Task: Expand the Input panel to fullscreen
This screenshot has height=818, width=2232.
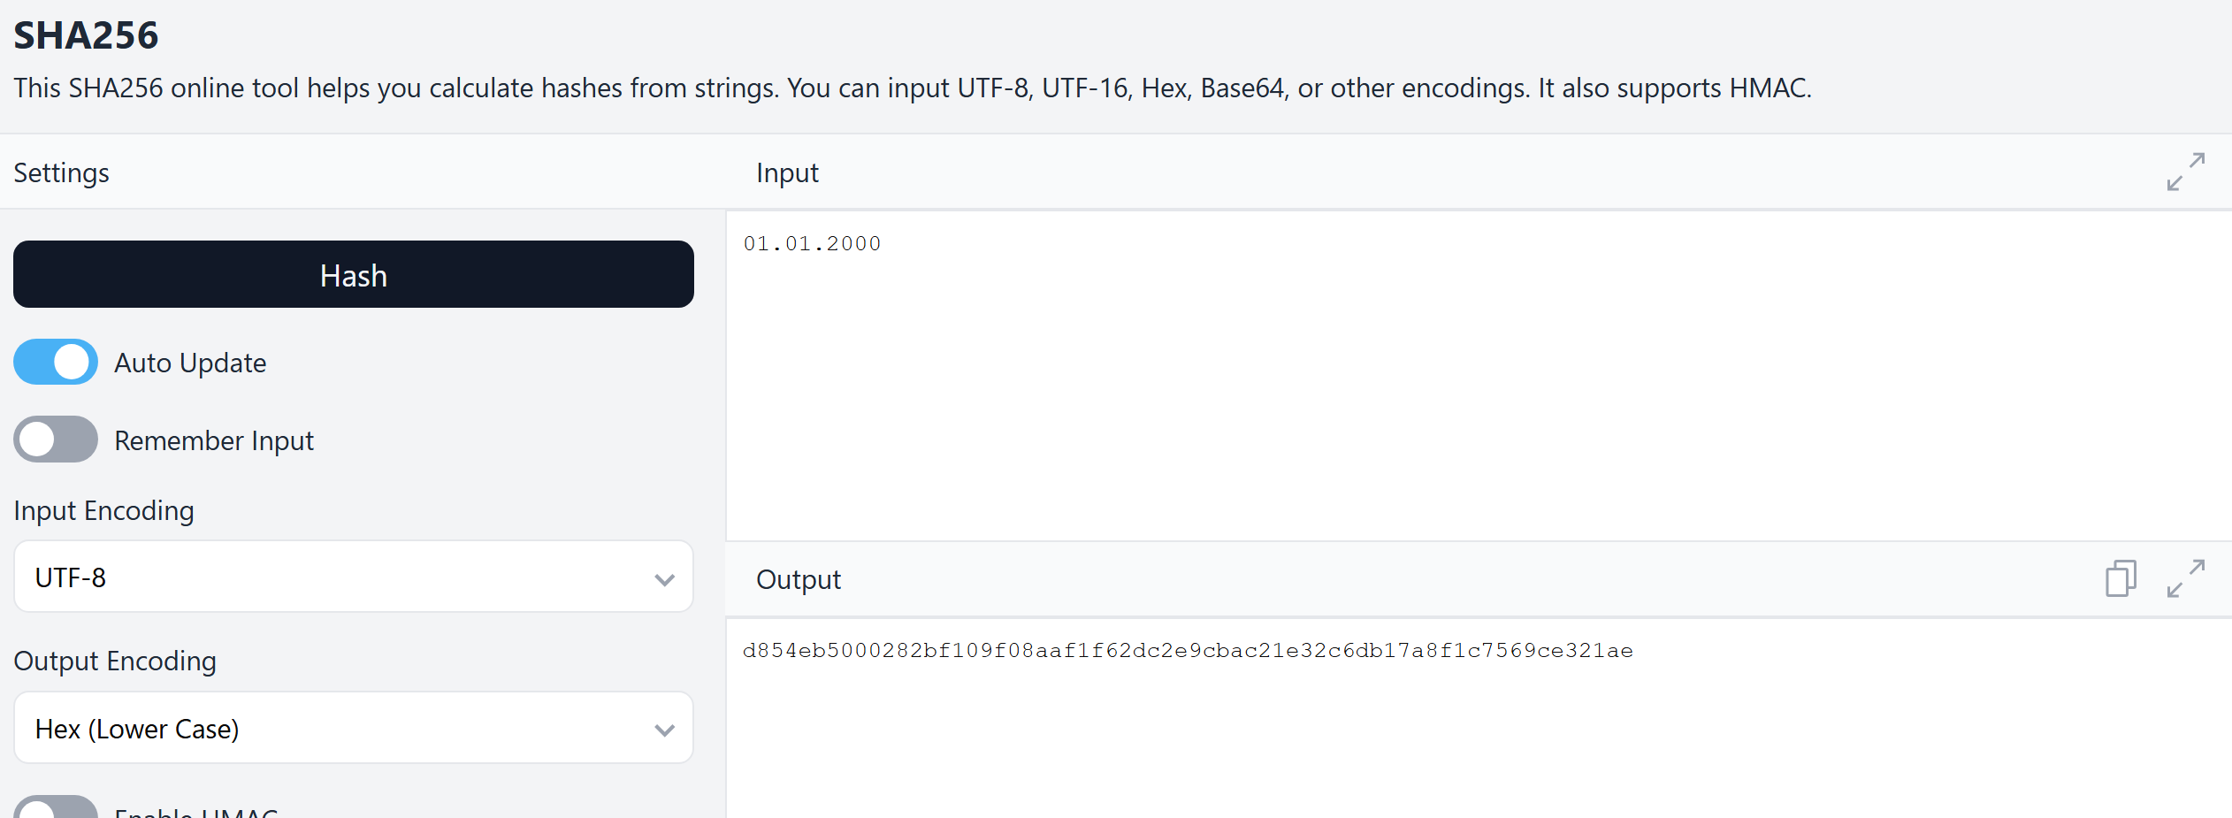Action: (x=2185, y=172)
